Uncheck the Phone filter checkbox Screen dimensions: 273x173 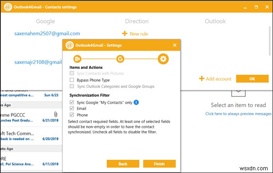(x=72, y=115)
